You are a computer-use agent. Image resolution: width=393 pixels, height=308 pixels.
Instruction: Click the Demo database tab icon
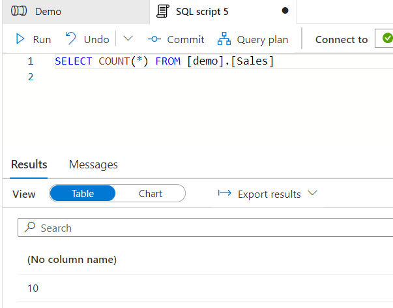20,11
